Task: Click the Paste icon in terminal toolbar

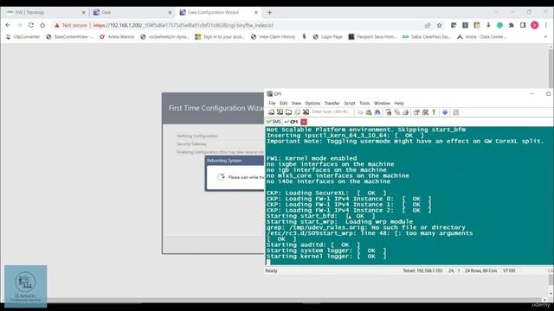Action: tap(369, 112)
